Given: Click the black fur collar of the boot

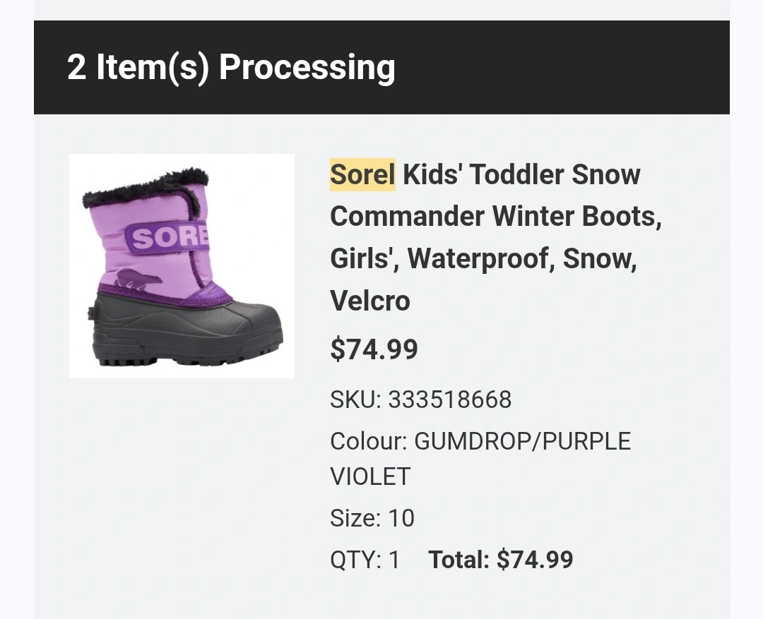Looking at the screenshot, I should coord(145,186).
